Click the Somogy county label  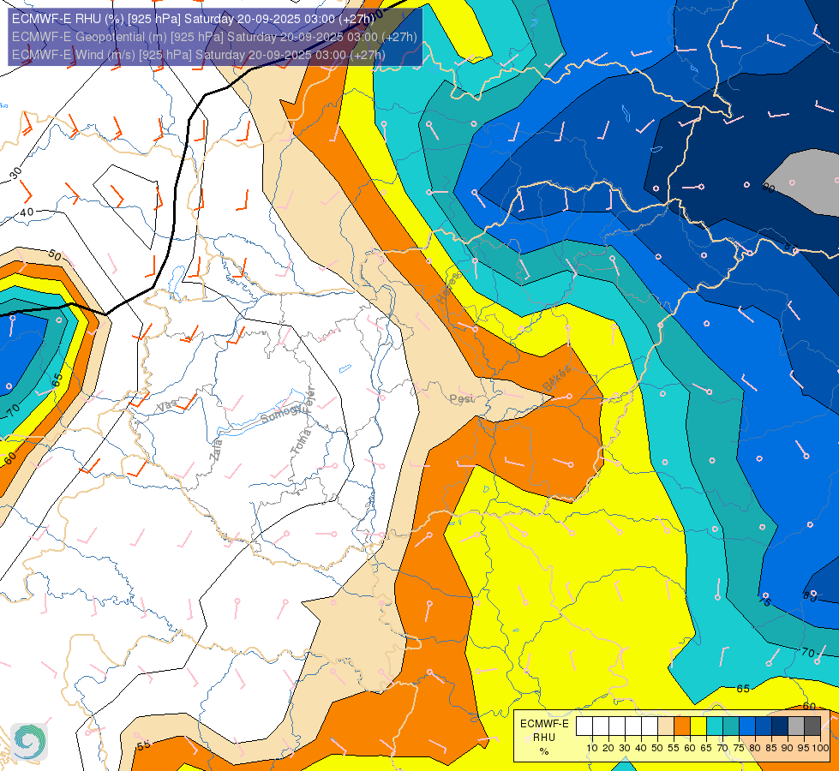click(x=283, y=413)
